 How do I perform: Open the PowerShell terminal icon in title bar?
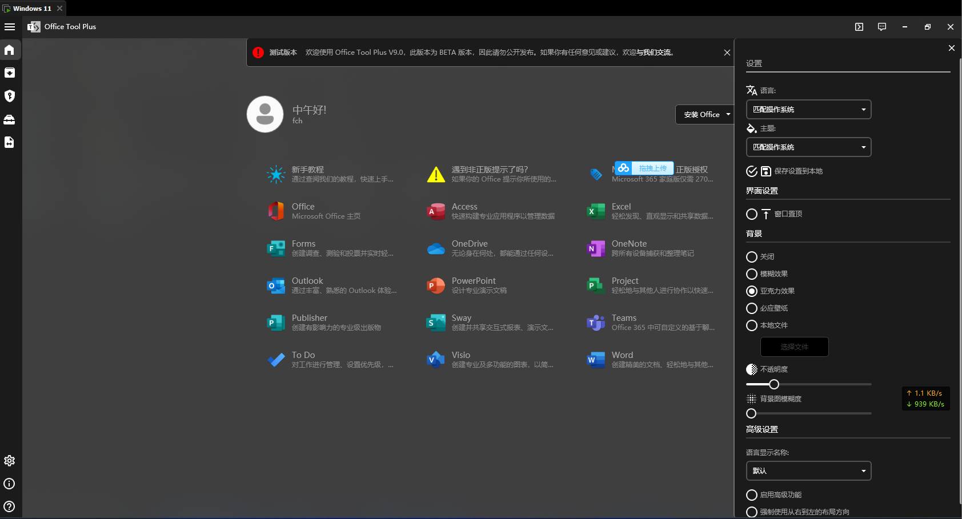click(859, 26)
